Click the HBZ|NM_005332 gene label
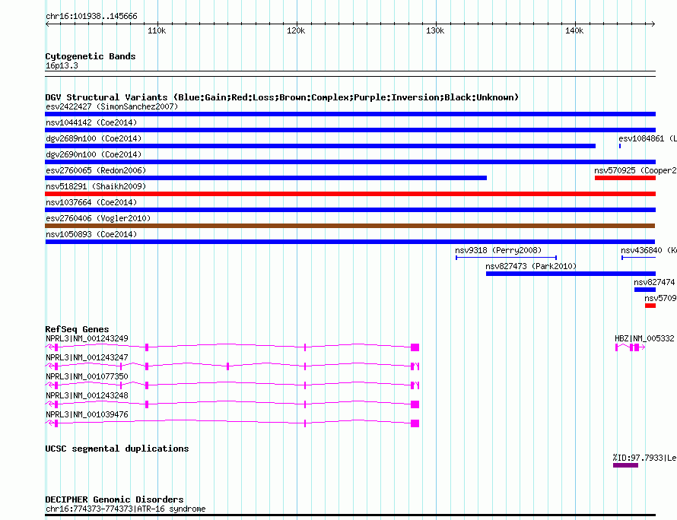 [x=644, y=339]
